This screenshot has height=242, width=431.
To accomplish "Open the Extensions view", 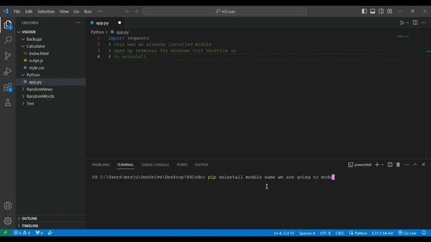I will (7, 87).
